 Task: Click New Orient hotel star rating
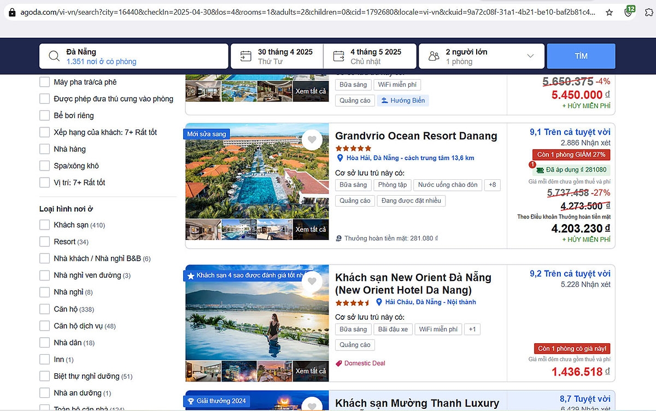[x=353, y=302]
